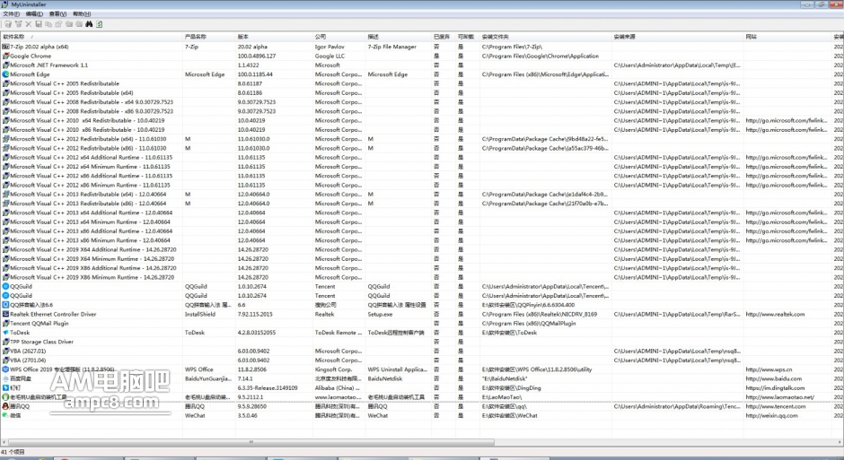Click the horizontal scrollbar thumb at bottom

[251, 442]
